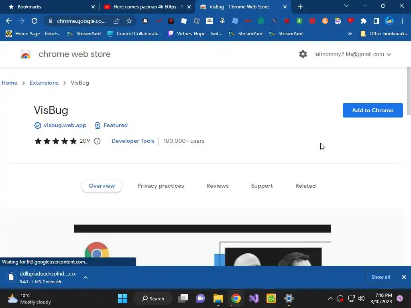Open the Virtues_Hope Twitch bookmark
This screenshot has height=308, width=411.
(x=195, y=34)
